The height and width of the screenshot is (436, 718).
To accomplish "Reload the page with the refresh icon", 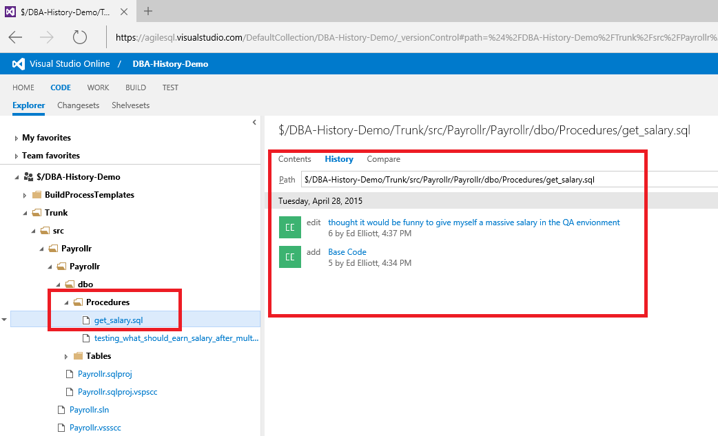I will click(80, 37).
